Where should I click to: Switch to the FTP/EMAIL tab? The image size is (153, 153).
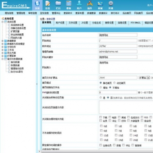(x=136, y=23)
